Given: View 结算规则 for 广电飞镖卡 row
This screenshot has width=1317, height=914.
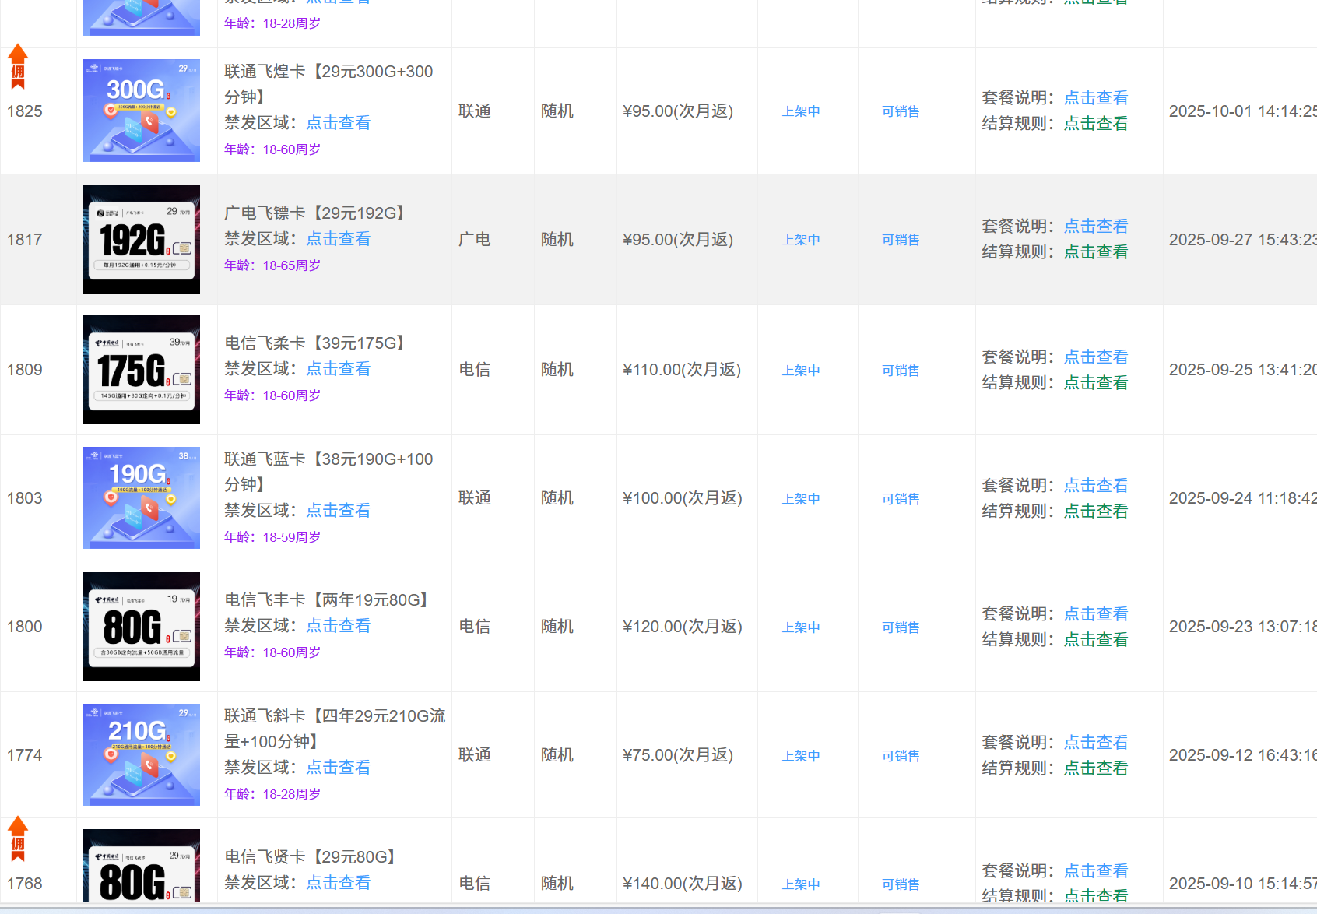Looking at the screenshot, I should (x=1095, y=252).
